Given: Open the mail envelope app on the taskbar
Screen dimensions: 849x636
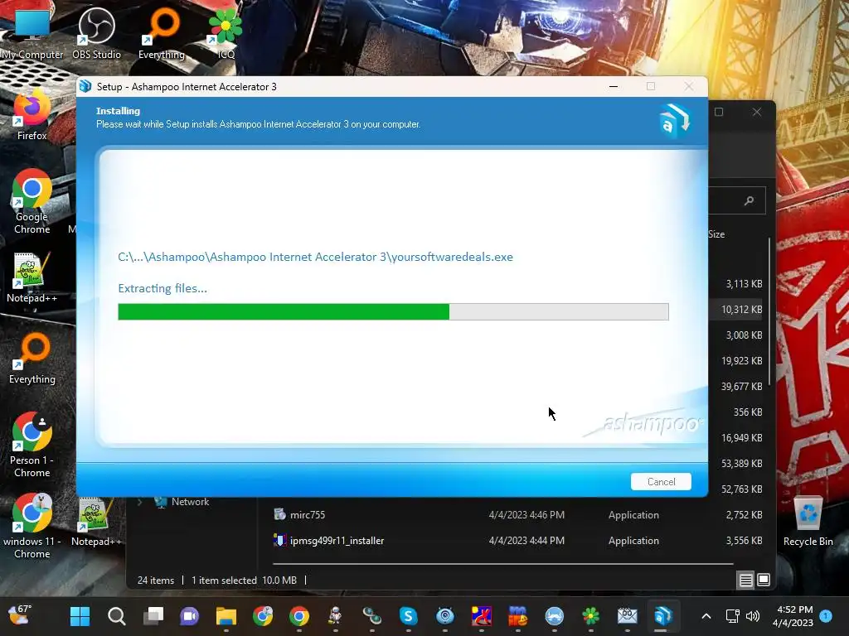Looking at the screenshot, I should 627,616.
